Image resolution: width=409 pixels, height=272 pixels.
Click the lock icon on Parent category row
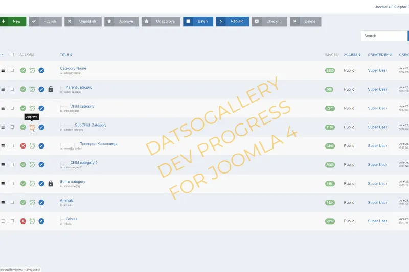pyautogui.click(x=51, y=89)
